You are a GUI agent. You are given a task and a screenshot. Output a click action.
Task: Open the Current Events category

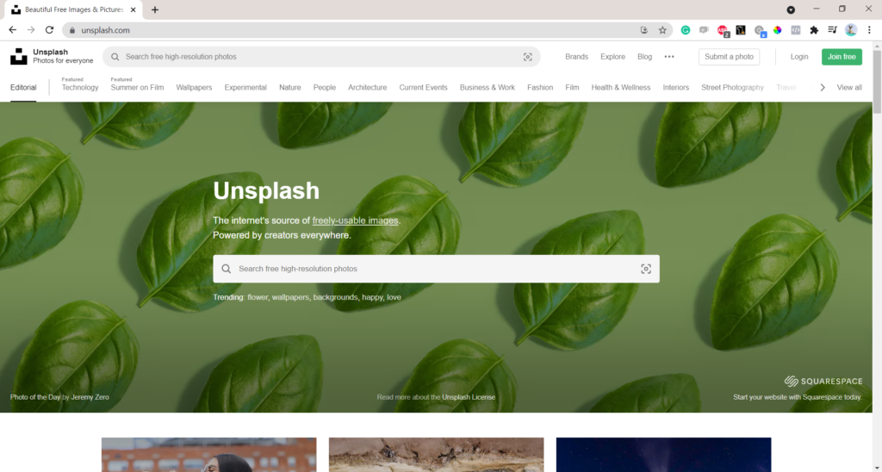point(423,88)
